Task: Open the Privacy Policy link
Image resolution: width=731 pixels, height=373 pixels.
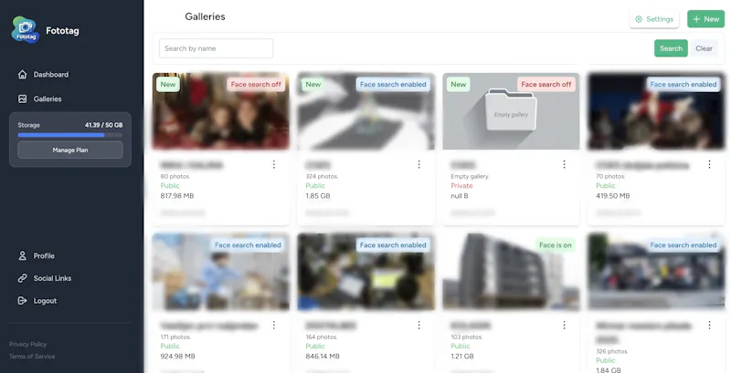Action: 28,344
